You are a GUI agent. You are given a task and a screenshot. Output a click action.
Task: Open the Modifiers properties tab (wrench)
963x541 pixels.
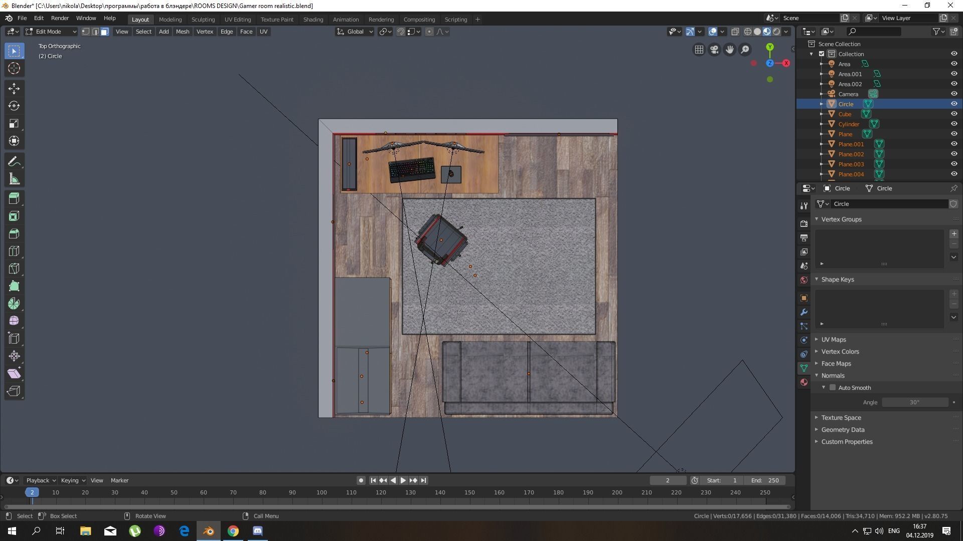(804, 312)
